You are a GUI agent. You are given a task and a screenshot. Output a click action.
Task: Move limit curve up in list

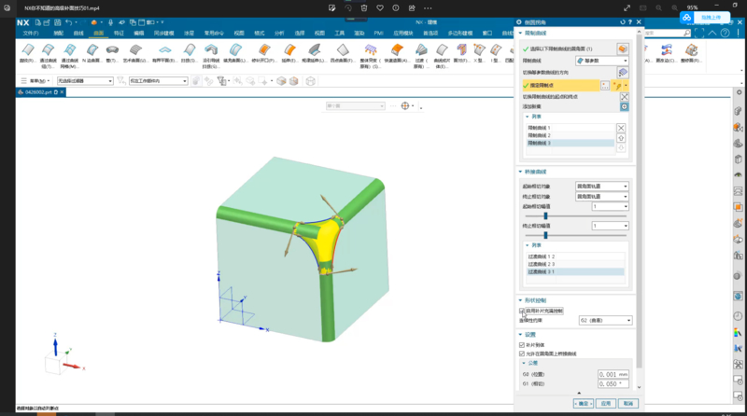tap(622, 137)
